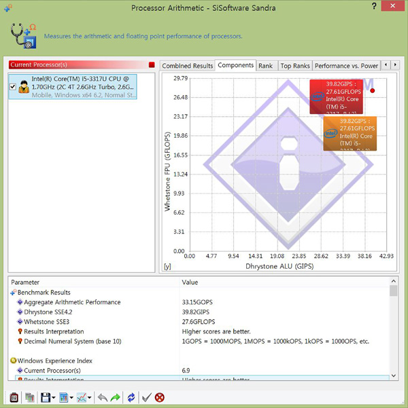
Task: Click the line graph icon
Action: point(82,397)
